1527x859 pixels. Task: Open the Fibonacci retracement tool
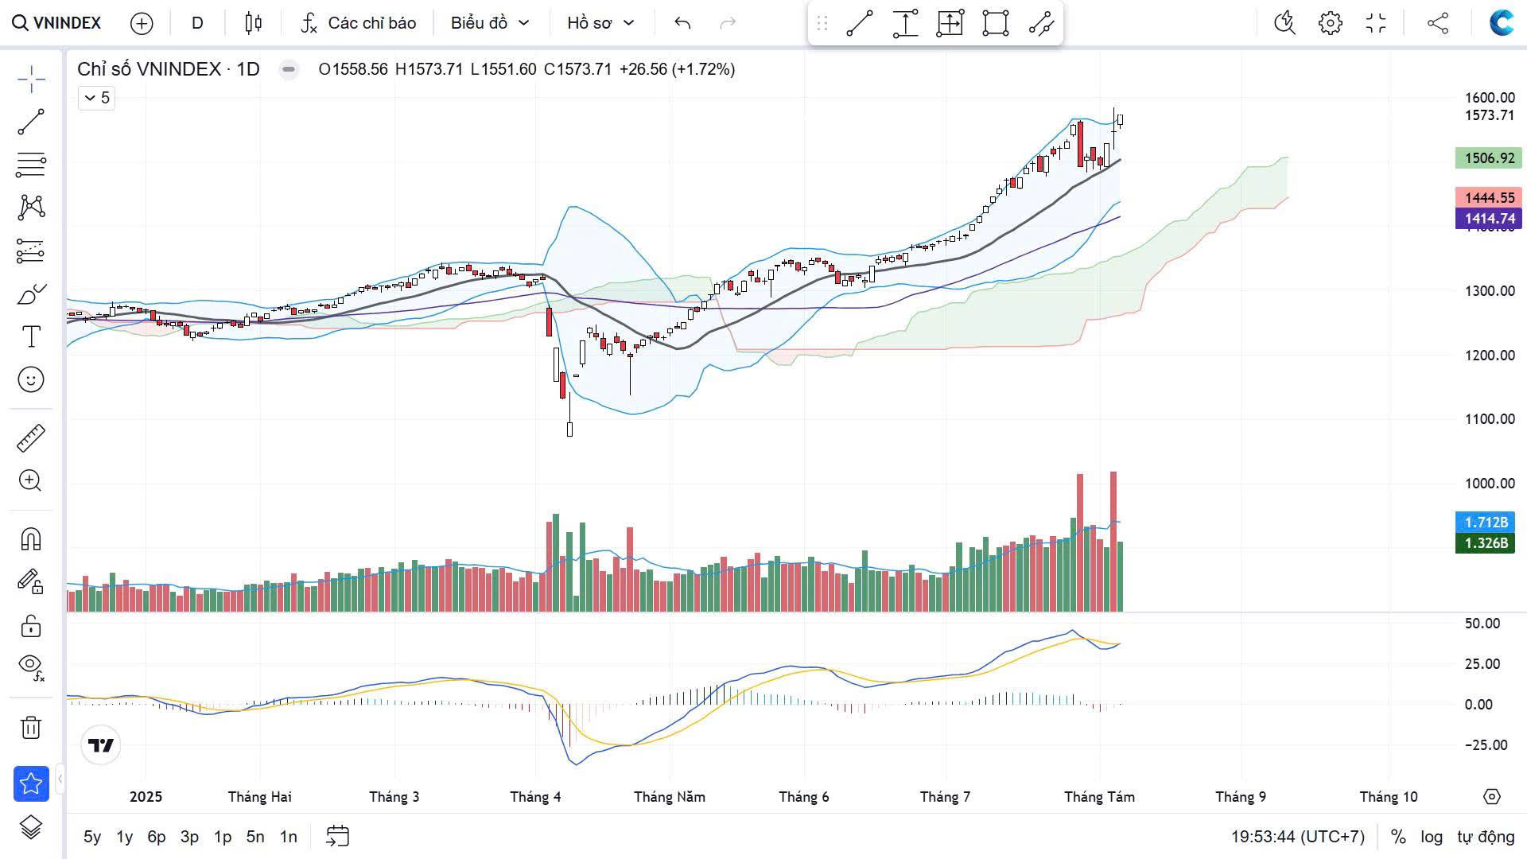31,165
